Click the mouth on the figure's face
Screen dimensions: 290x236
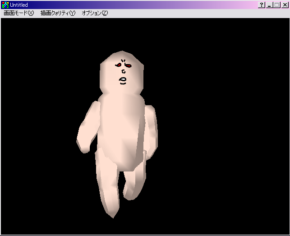tap(123, 81)
